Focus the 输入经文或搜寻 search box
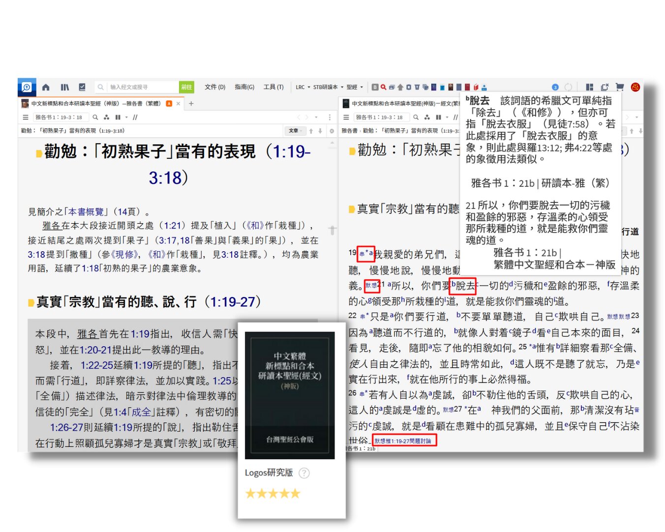 click(x=137, y=87)
